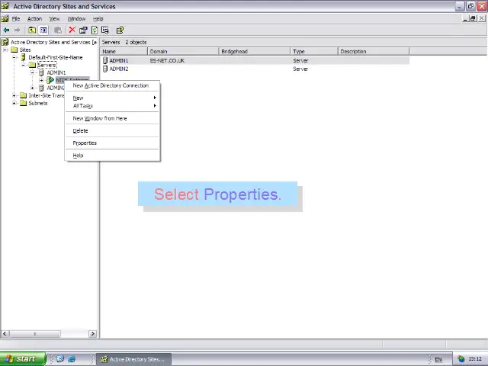Expand the Inter-Site Transports tree node
Screen dimensions: 488x366
pos(14,95)
